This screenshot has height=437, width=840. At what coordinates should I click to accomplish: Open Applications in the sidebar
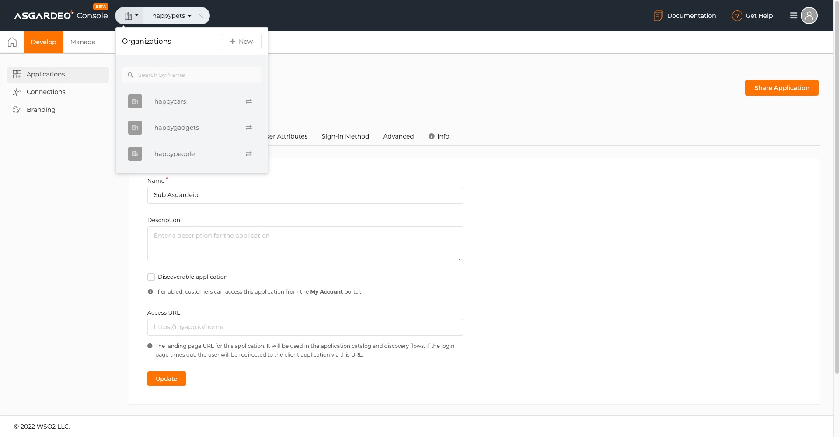(x=58, y=74)
